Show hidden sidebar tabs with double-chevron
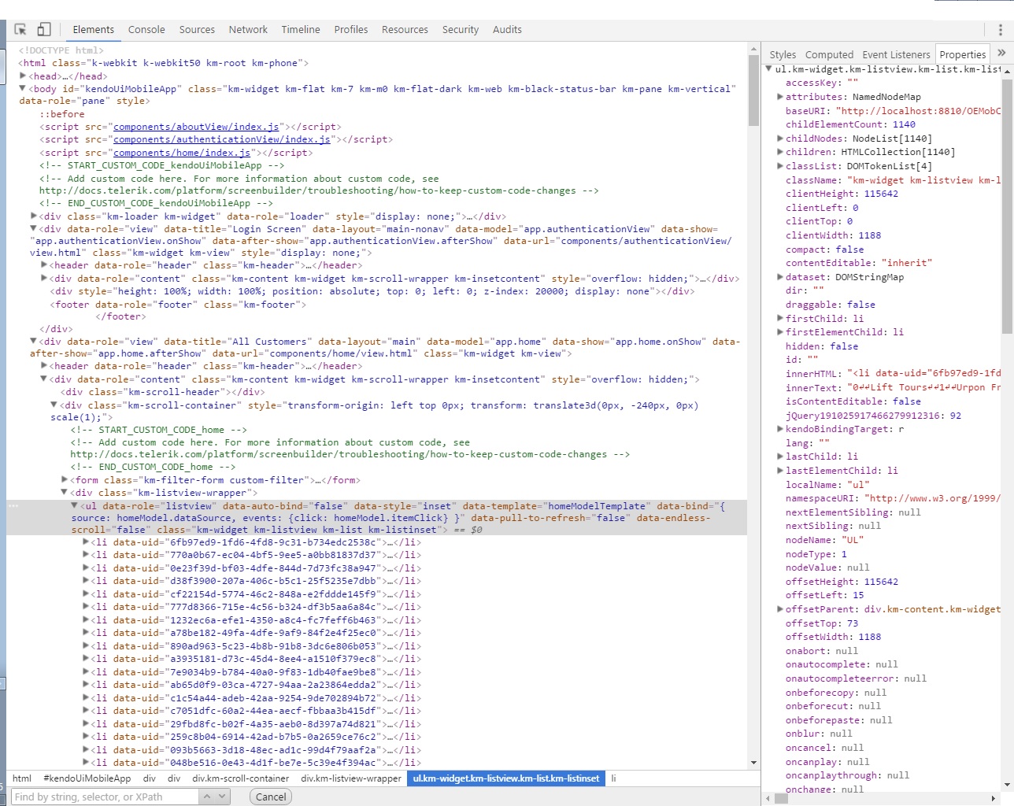The width and height of the screenshot is (1014, 806). (1001, 54)
